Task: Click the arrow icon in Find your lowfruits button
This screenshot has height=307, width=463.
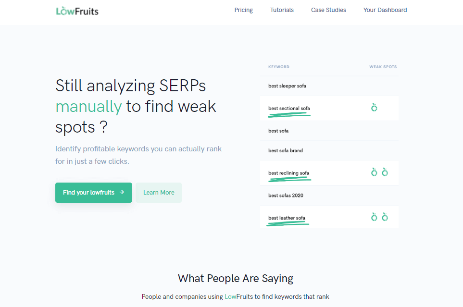Action: [122, 192]
